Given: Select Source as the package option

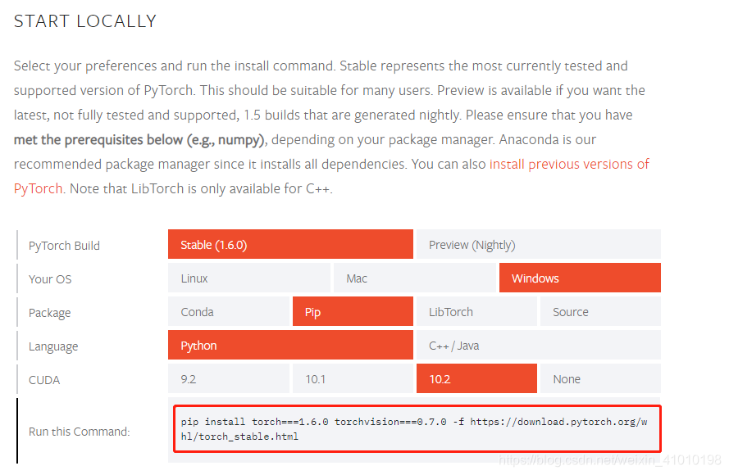Looking at the screenshot, I should [600, 311].
